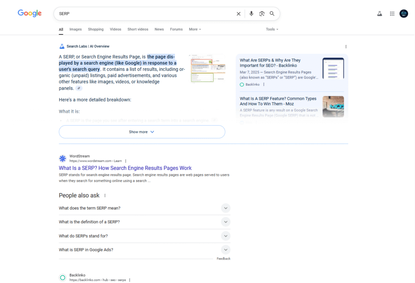
Task: Click the Backlinko result favicon at bottom
Action: click(x=62, y=277)
